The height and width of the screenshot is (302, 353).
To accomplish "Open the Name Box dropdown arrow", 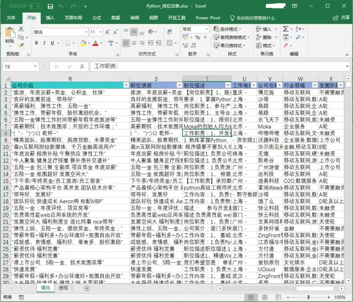I will [x=35, y=66].
